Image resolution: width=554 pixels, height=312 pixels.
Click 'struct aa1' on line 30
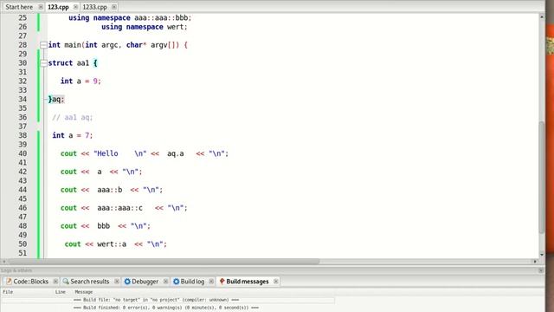pyautogui.click(x=68, y=63)
